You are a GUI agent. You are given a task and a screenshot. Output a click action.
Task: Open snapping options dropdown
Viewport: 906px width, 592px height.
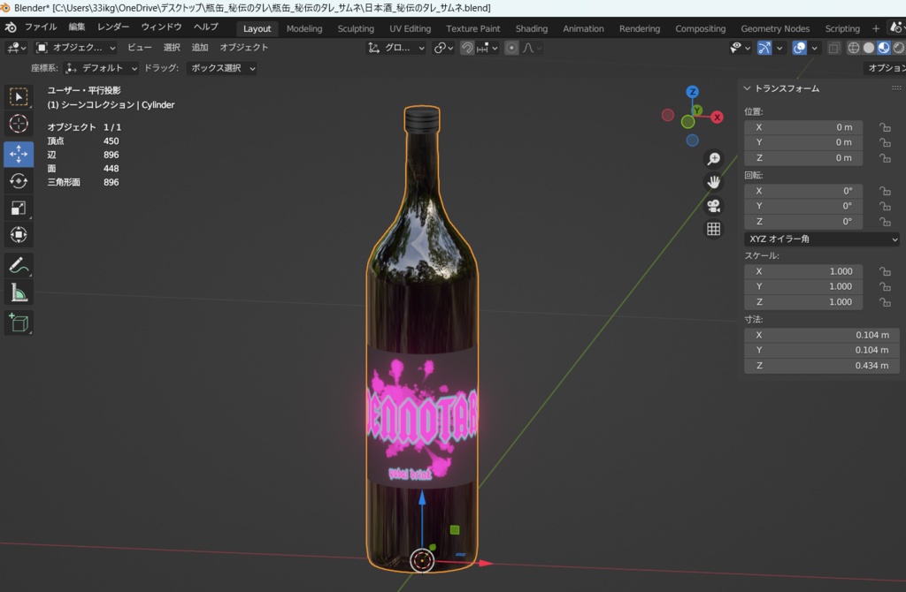(488, 49)
